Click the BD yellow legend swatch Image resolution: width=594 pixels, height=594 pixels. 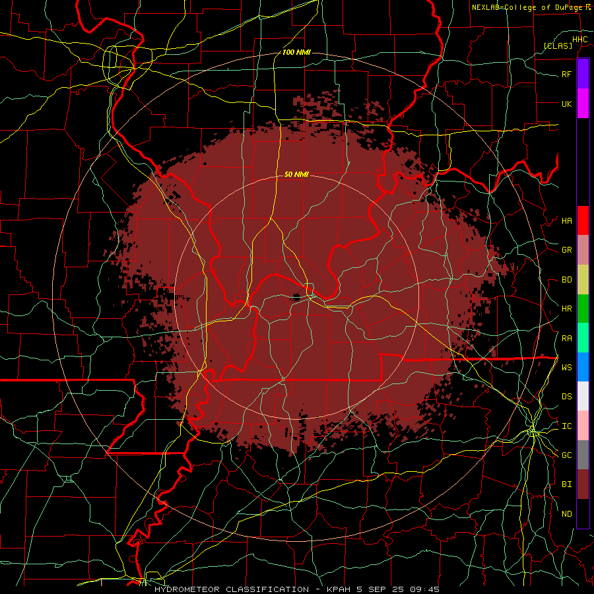pos(583,280)
